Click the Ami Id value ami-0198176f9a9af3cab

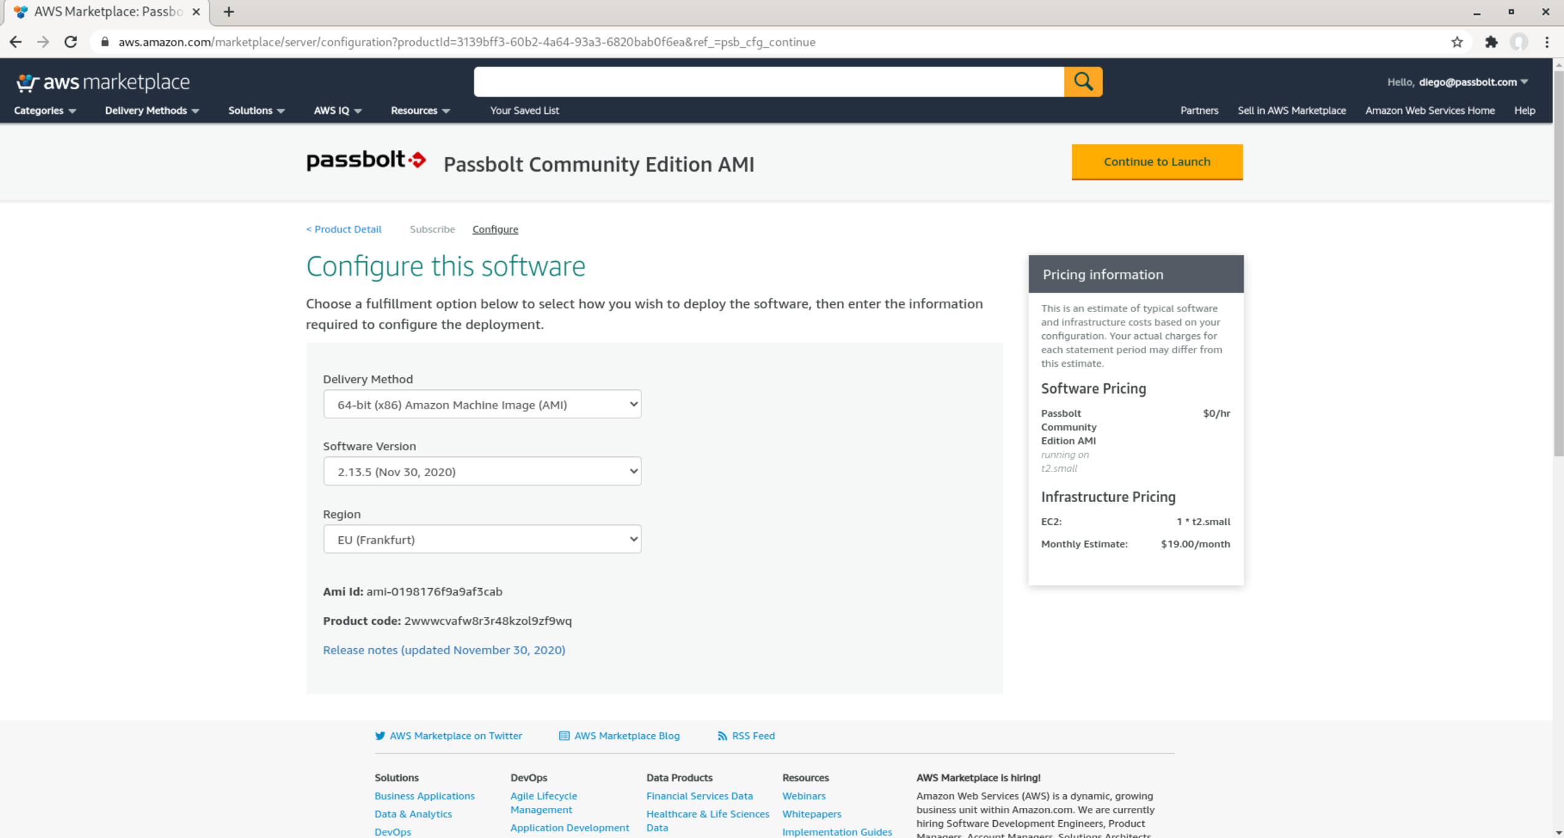click(x=434, y=591)
